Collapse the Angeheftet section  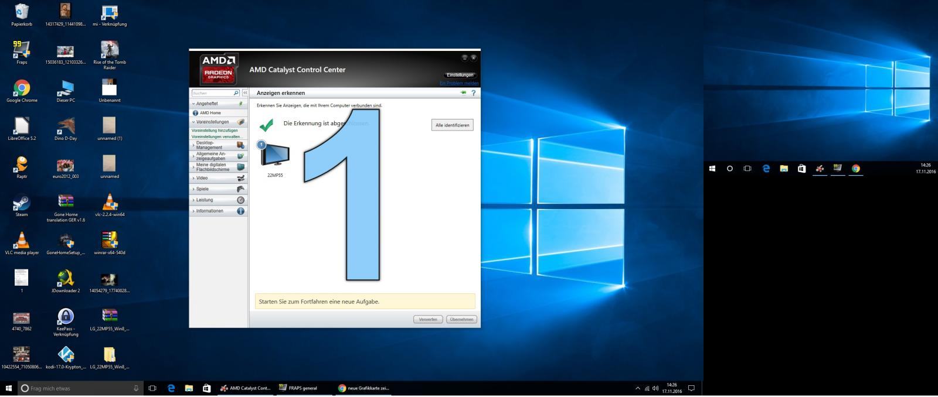tap(218, 104)
